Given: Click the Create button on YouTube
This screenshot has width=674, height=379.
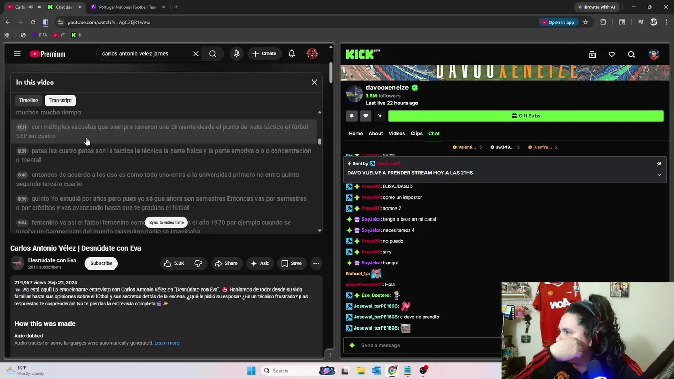Looking at the screenshot, I should pyautogui.click(x=264, y=54).
